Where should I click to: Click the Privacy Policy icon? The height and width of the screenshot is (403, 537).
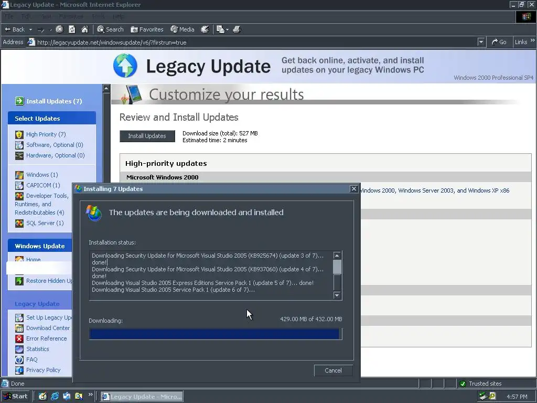pos(19,370)
